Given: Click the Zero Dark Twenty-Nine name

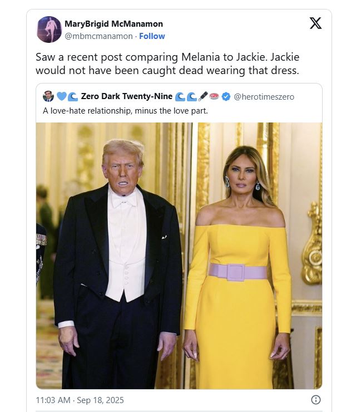Looking at the screenshot, I should tap(126, 96).
